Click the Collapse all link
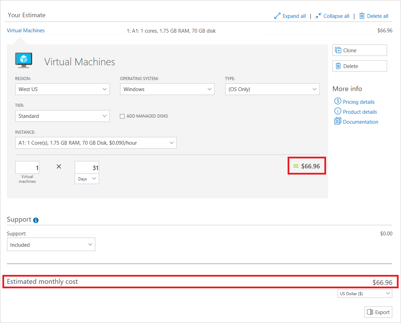Screen dimensions: 401x323 click(x=336, y=16)
